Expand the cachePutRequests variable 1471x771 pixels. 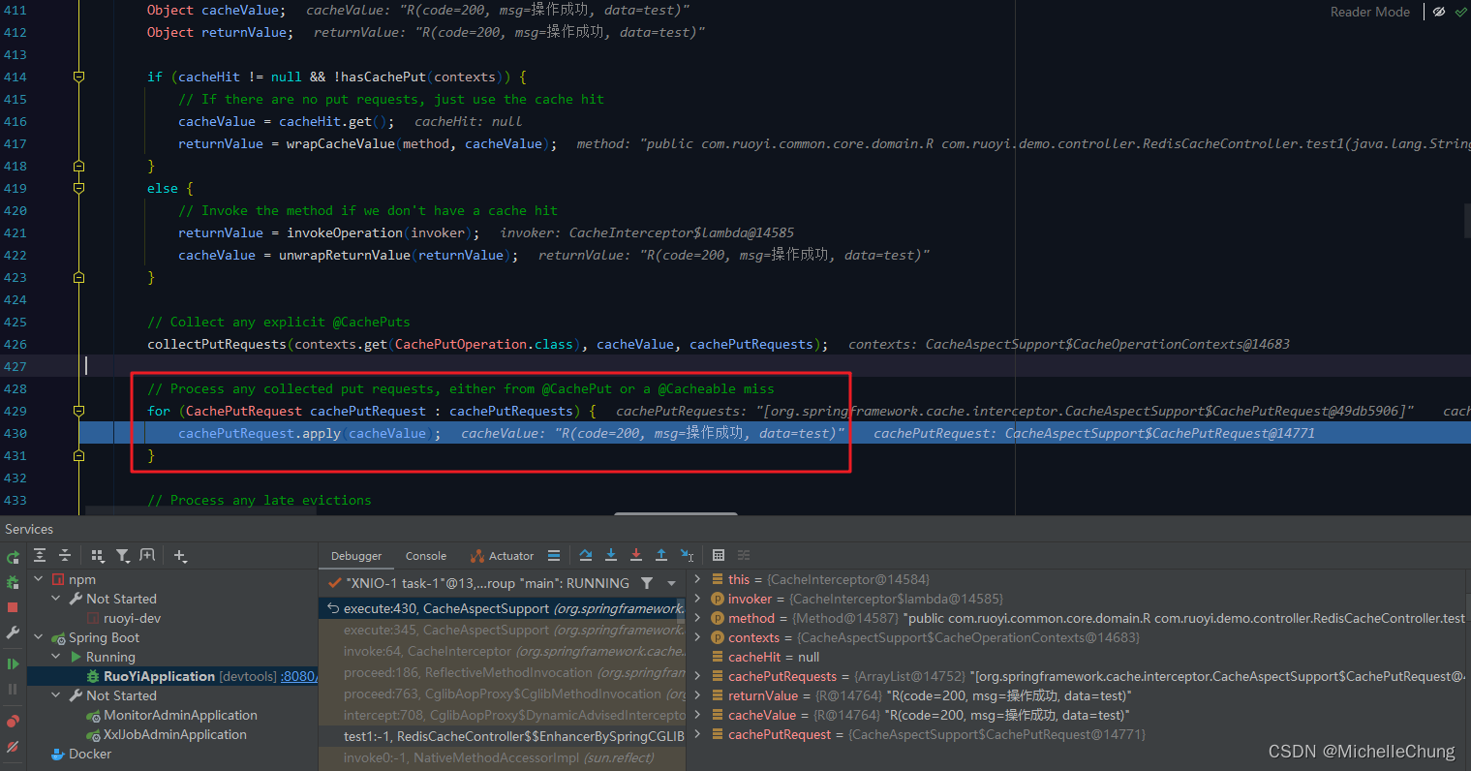click(699, 676)
